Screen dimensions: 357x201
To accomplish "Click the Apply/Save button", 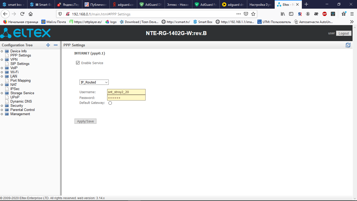I will (85, 121).
